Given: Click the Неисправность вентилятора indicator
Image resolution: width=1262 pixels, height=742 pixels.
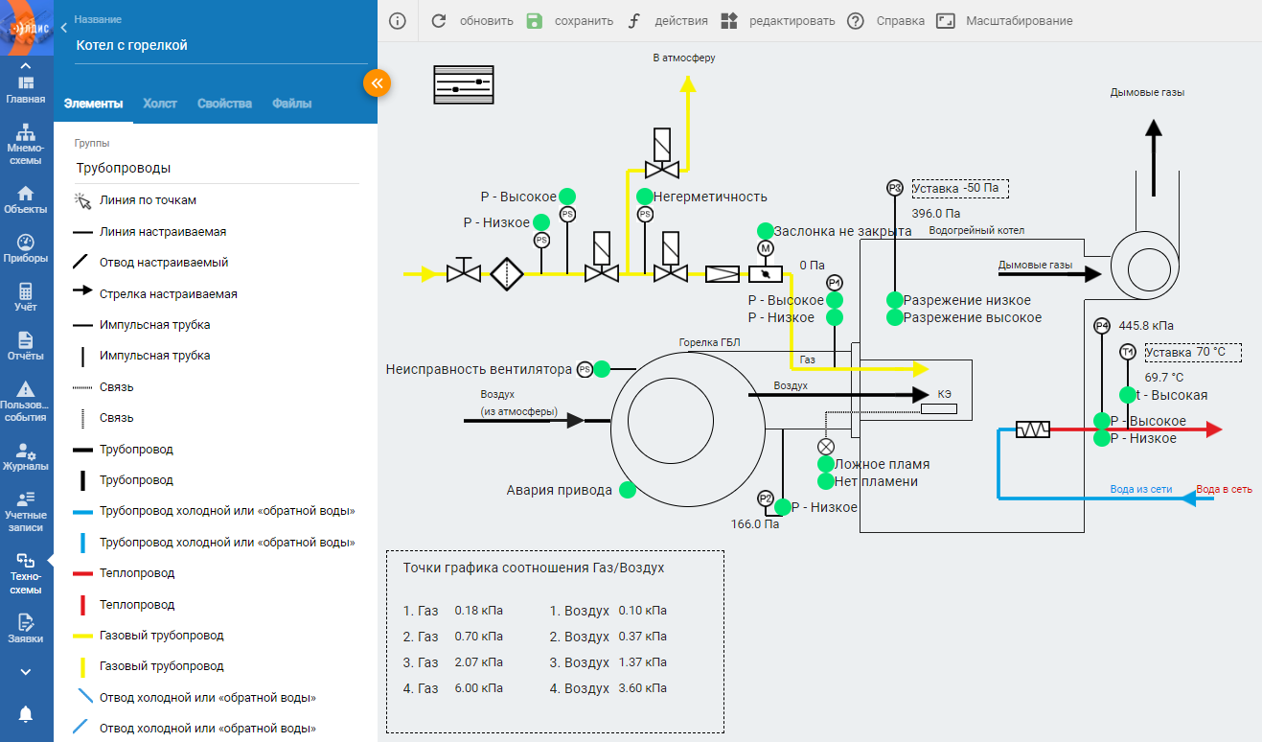Looking at the screenshot, I should click(602, 369).
